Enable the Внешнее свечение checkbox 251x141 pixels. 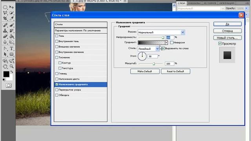coord(56,47)
